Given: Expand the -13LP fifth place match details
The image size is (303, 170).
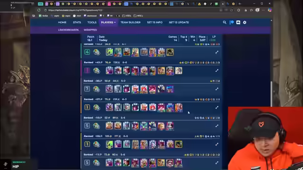Looking at the screenshot, I should pos(217,162).
